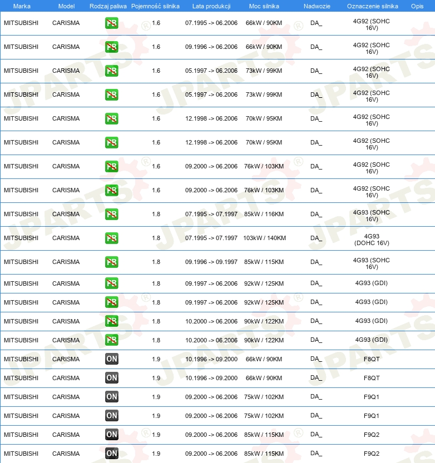
Task: Select the 4G93 (DOHC 16V) engine code cell
Action: (x=372, y=240)
